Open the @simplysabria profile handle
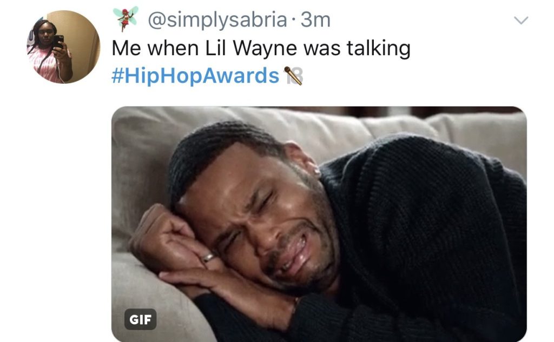554x342 pixels. [x=217, y=20]
